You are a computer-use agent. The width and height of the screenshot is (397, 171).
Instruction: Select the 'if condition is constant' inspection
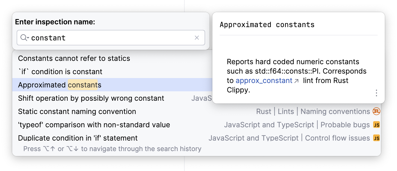coord(60,72)
